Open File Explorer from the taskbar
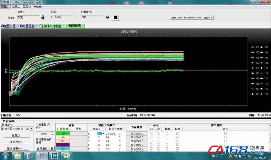 [17, 156]
